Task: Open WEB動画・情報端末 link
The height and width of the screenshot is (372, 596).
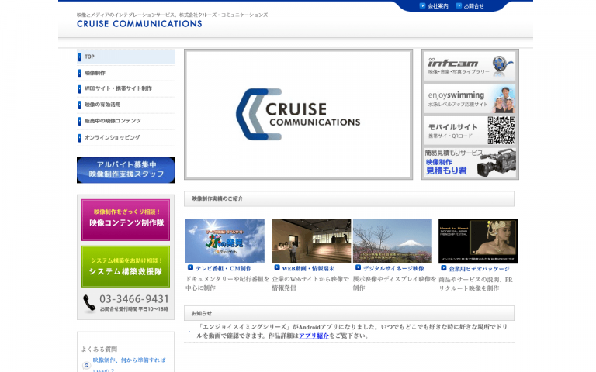Action: click(x=308, y=268)
